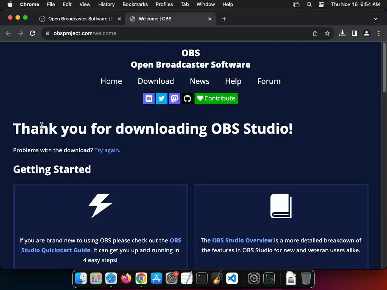Open the GitHub icon link

187,99
